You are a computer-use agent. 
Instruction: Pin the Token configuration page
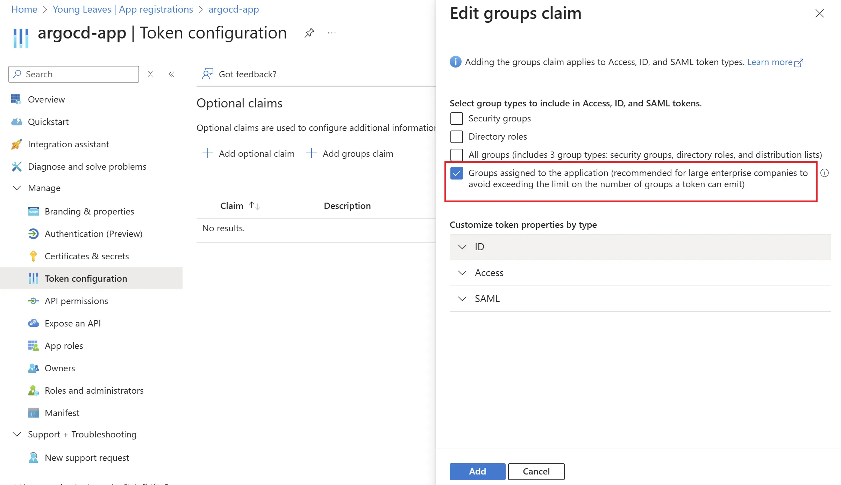(x=309, y=33)
